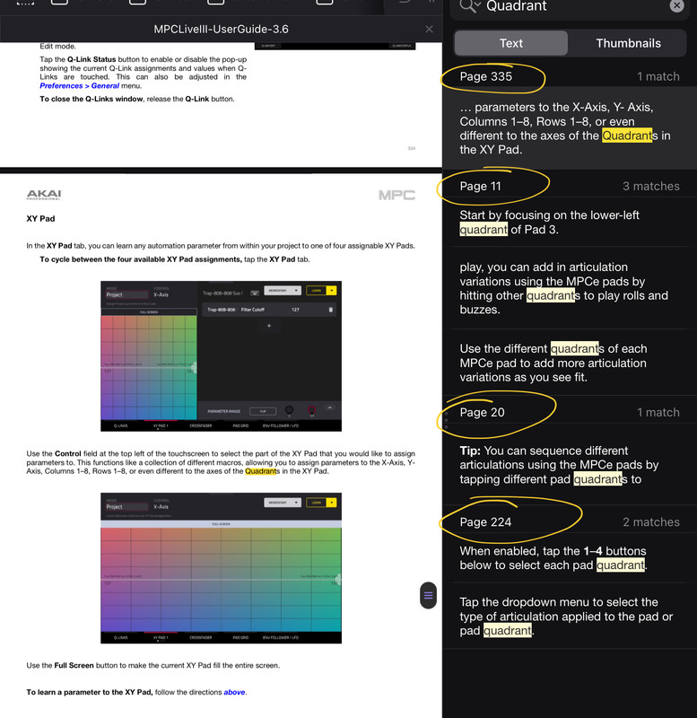
Task: Click the XY Pad section heading
Action: coord(40,219)
